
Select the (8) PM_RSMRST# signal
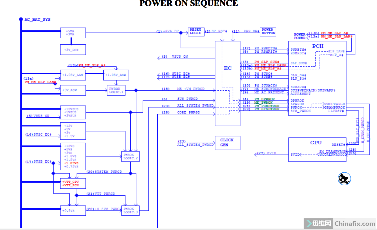point(260,52)
